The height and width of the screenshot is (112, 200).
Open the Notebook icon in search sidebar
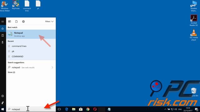(2, 35)
